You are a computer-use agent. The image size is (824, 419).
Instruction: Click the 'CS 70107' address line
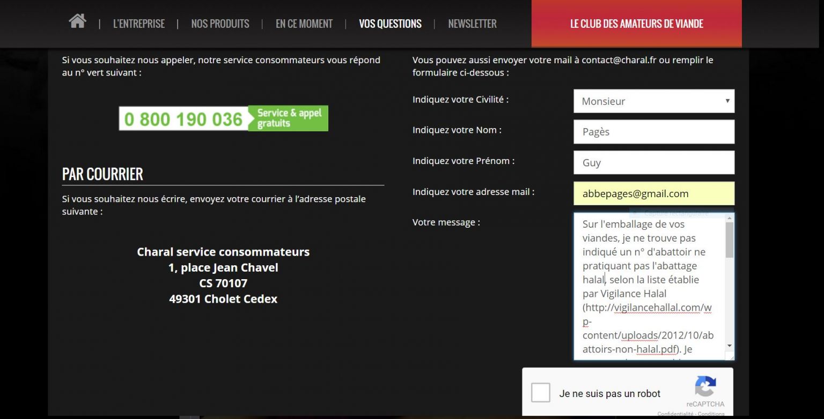point(223,283)
